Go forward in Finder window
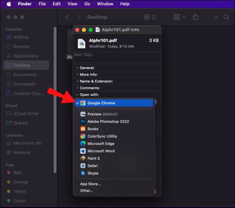The height and width of the screenshot is (208, 235). click(79, 17)
